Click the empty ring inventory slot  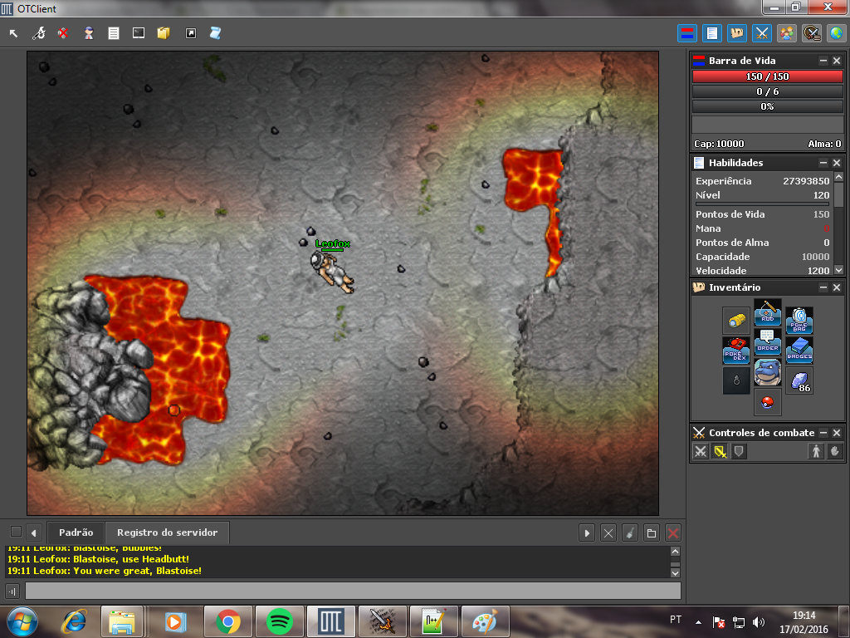736,380
